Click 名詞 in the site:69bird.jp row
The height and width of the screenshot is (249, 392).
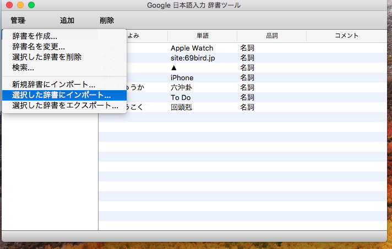tap(247, 58)
